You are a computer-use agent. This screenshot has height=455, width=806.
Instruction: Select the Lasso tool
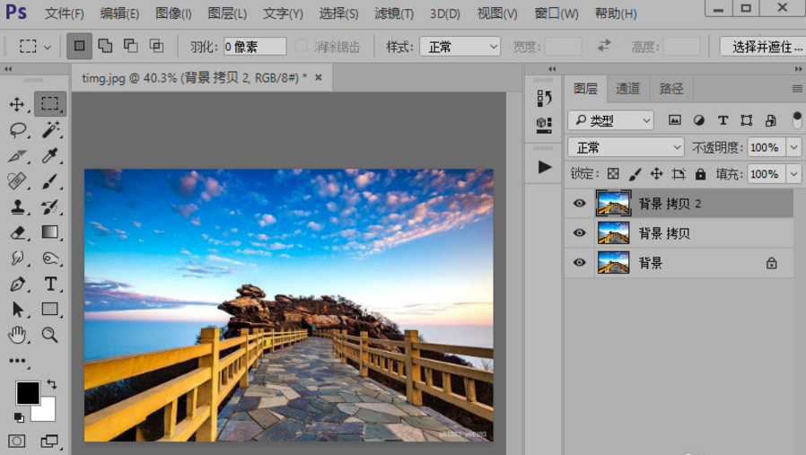coord(17,130)
